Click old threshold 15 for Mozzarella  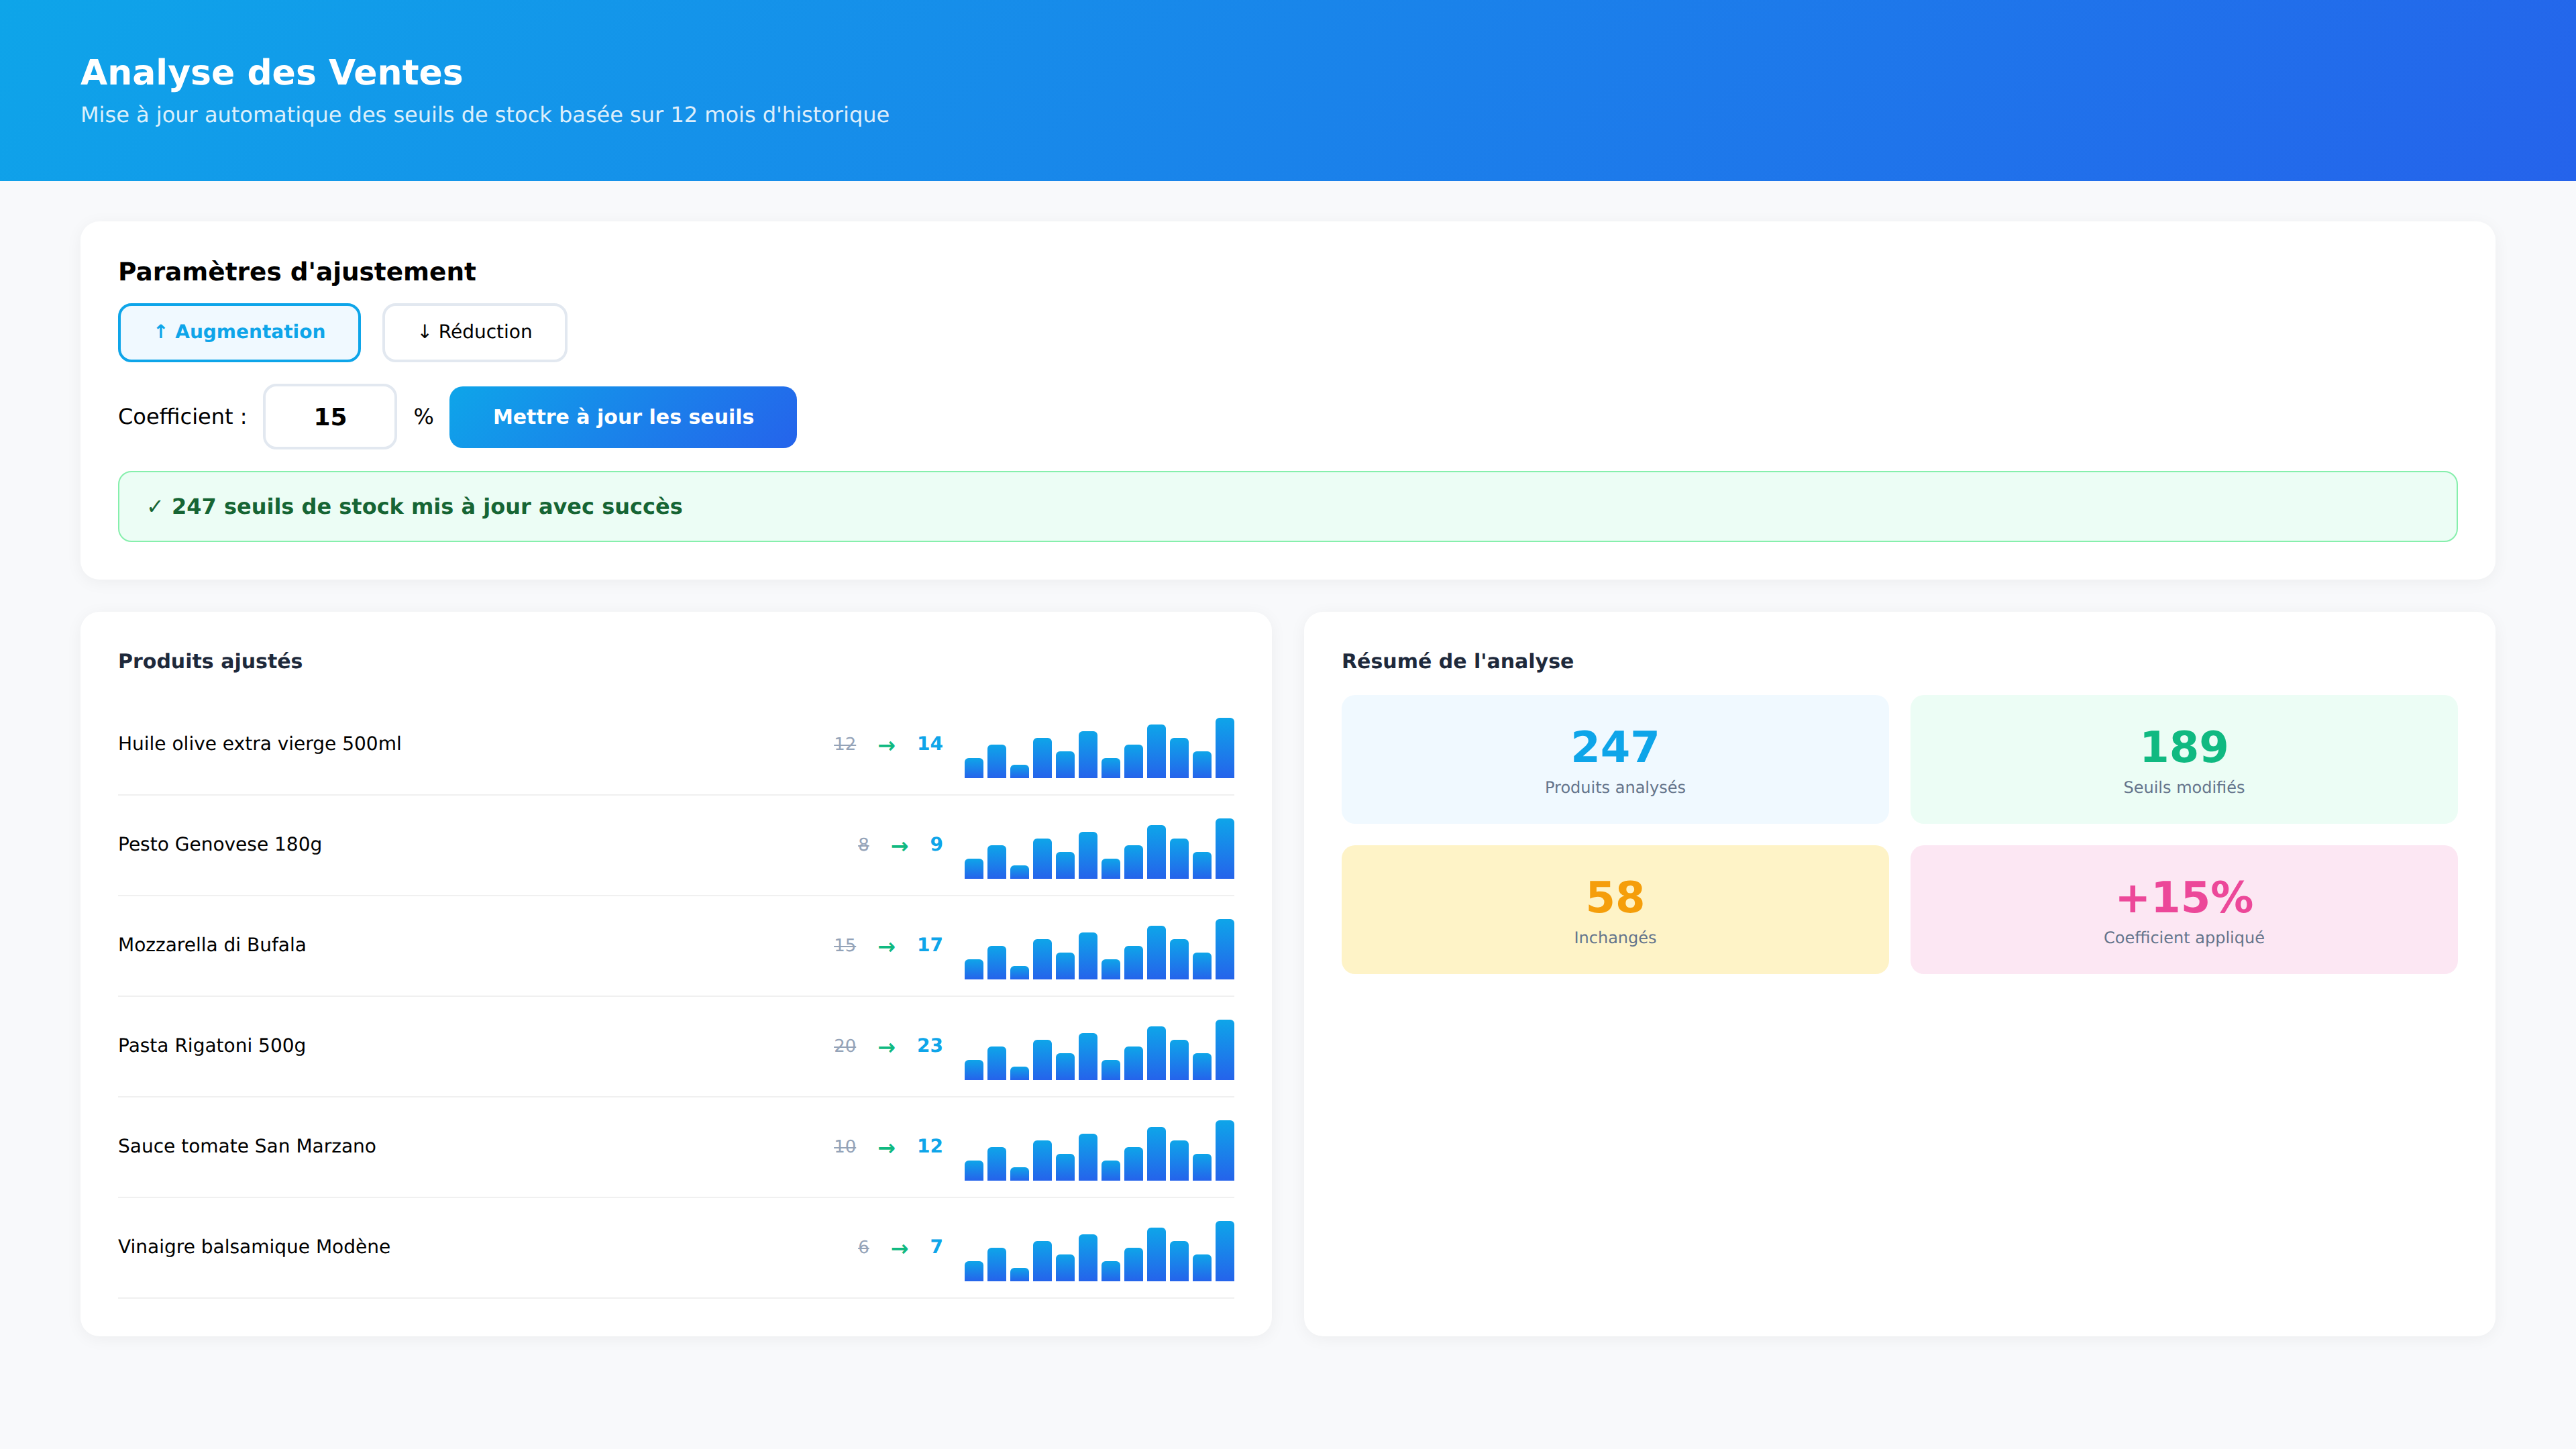[x=844, y=945]
